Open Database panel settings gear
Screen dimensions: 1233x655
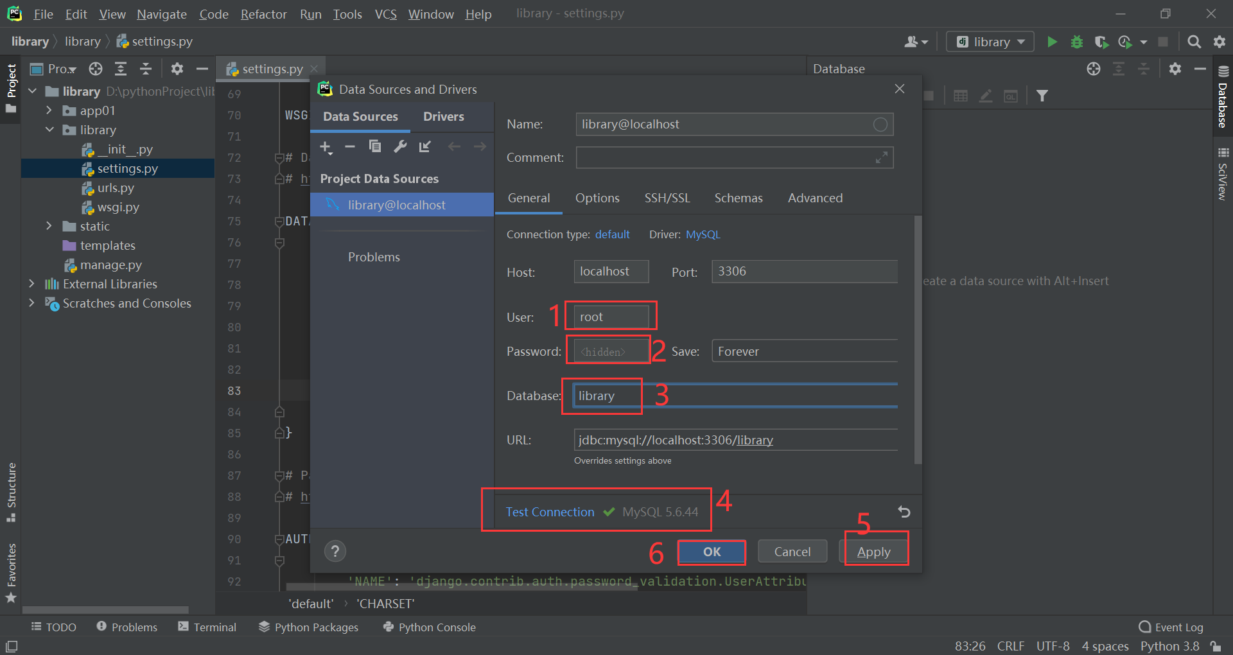click(1175, 69)
